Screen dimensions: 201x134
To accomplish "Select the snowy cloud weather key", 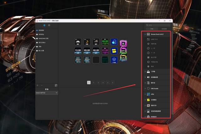I will [78, 41].
